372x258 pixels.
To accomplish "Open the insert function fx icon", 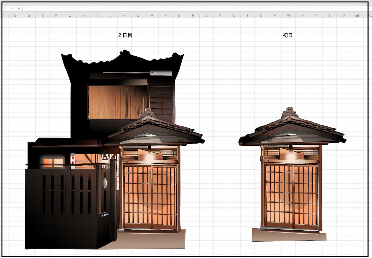I will (x=19, y=9).
